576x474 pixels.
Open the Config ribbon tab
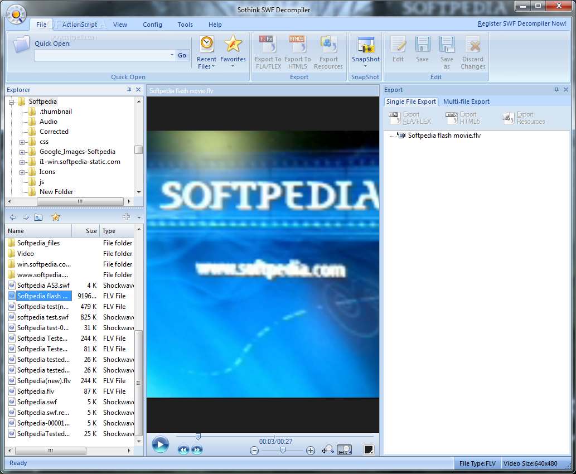pyautogui.click(x=152, y=25)
